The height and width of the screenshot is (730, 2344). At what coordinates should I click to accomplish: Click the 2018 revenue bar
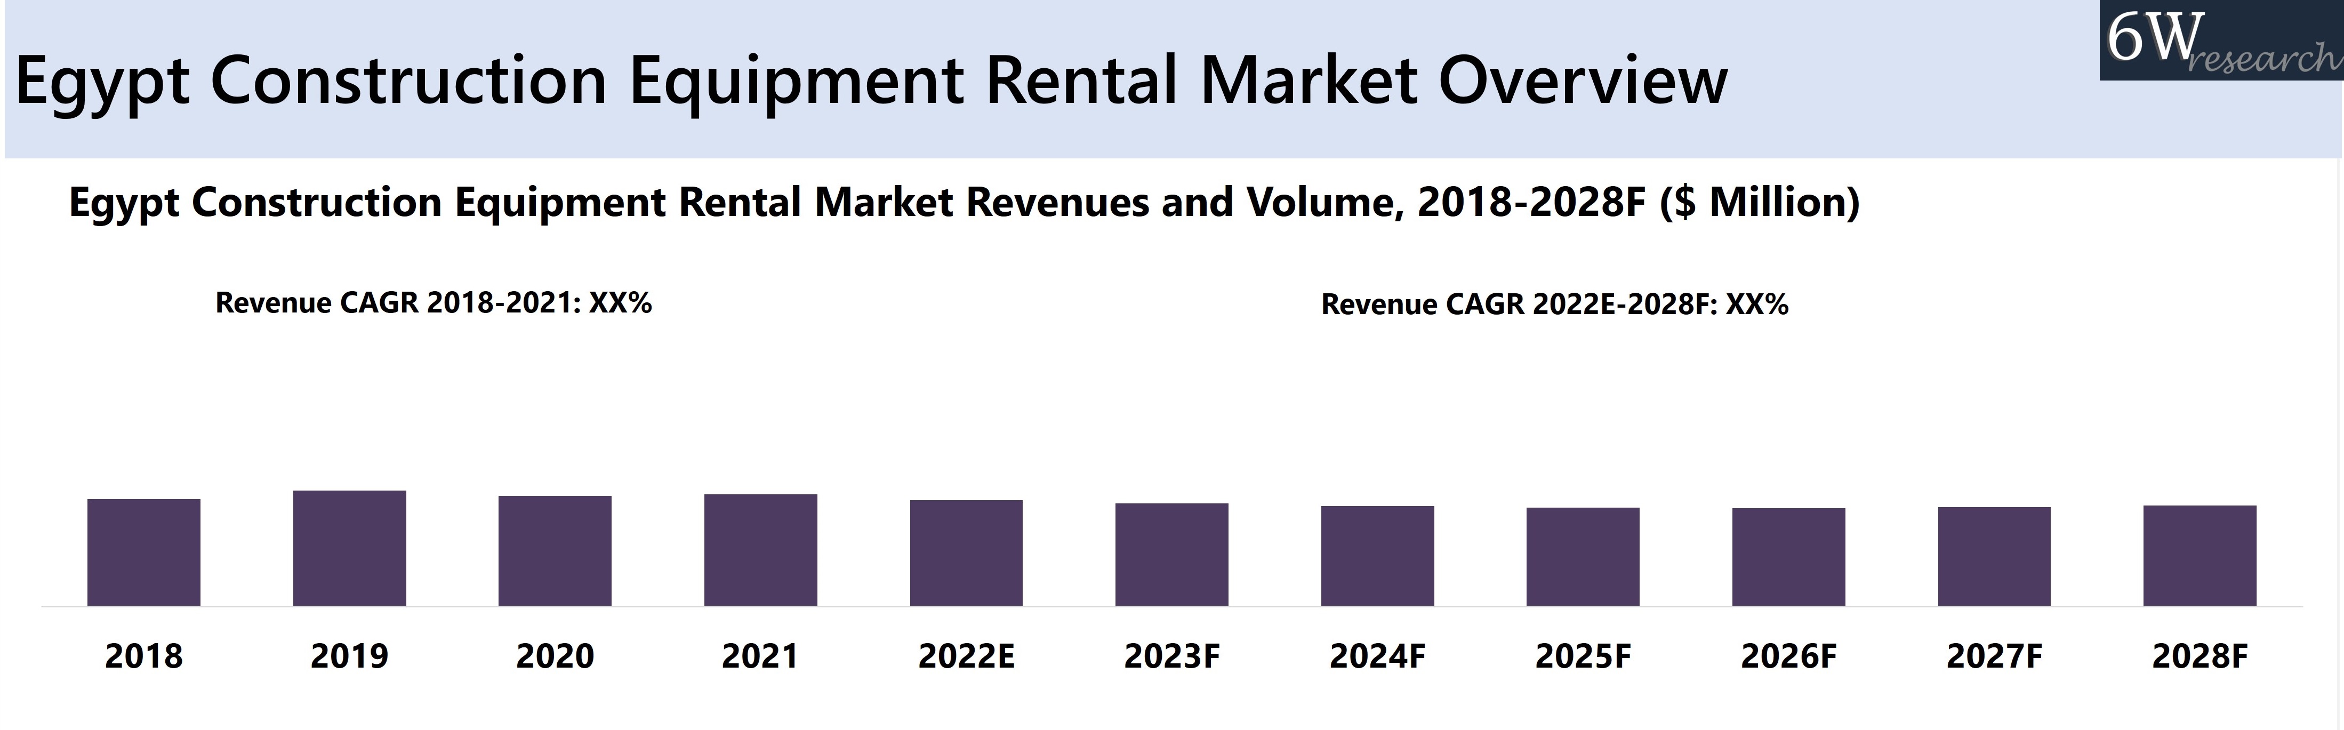coord(144,552)
